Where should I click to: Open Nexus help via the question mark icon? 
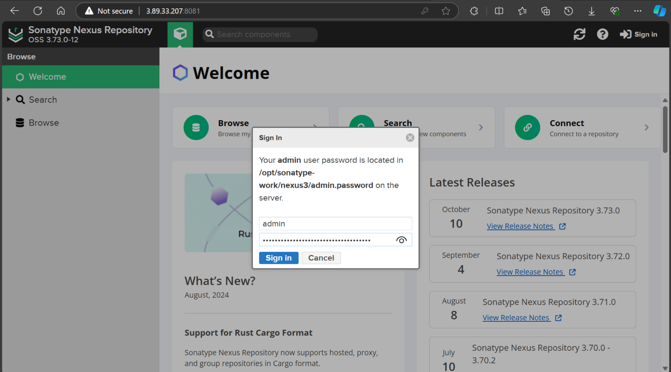pos(602,34)
